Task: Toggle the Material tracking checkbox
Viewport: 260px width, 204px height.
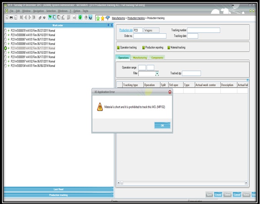Action: coord(168,48)
